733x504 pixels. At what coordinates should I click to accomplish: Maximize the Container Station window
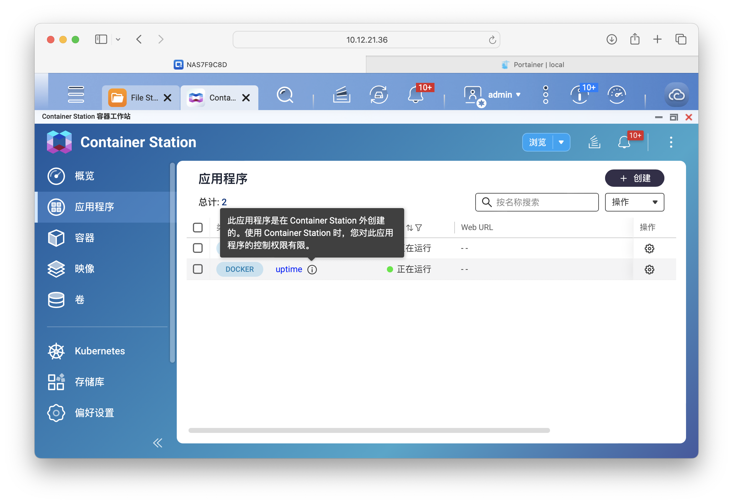[674, 117]
